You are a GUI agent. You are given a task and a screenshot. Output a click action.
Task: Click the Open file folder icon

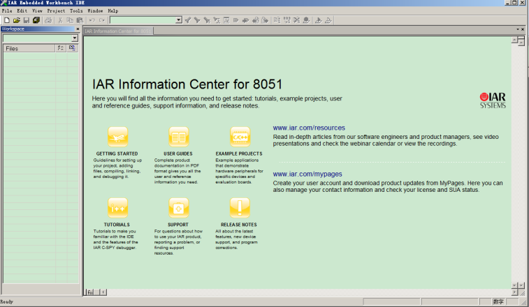pos(17,20)
